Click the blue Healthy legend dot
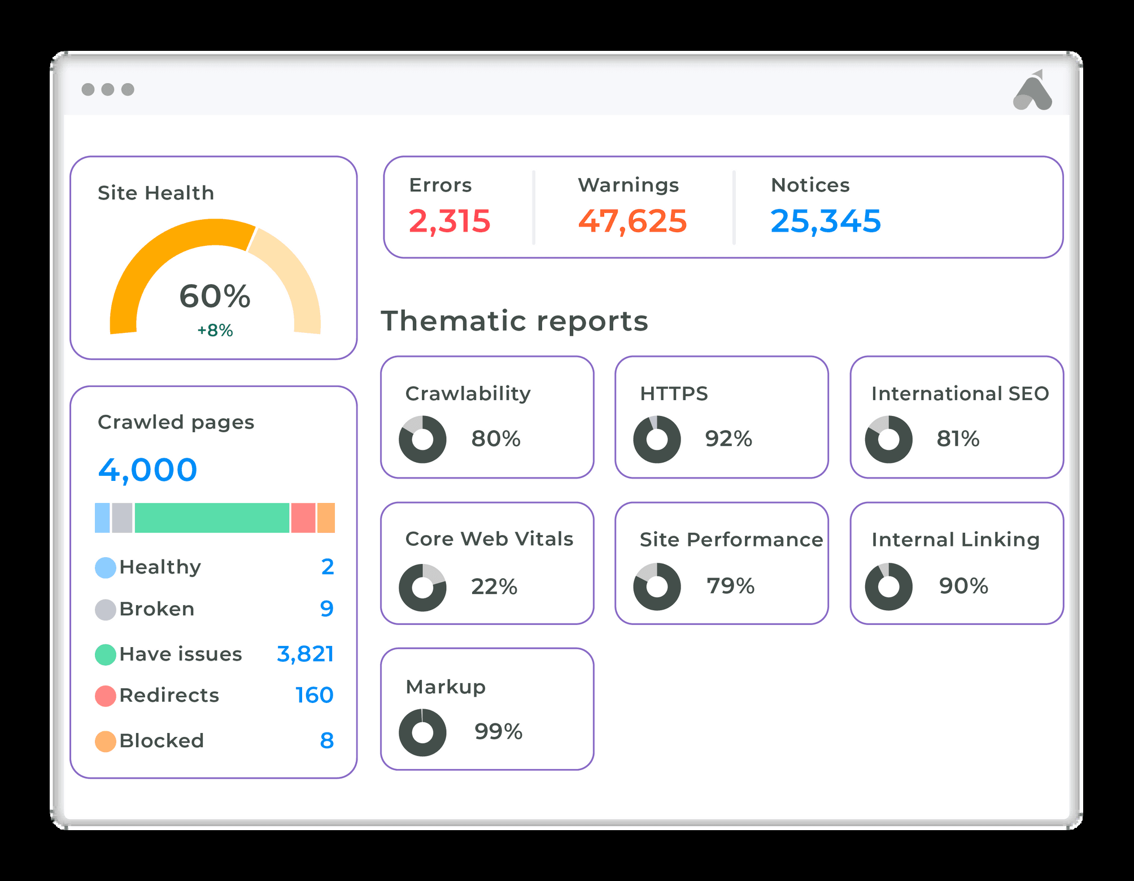The height and width of the screenshot is (881, 1134). pos(106,567)
